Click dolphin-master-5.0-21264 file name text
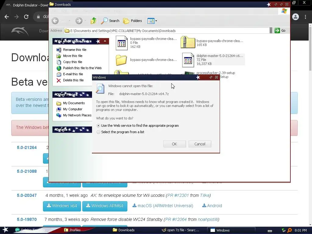 point(220,56)
